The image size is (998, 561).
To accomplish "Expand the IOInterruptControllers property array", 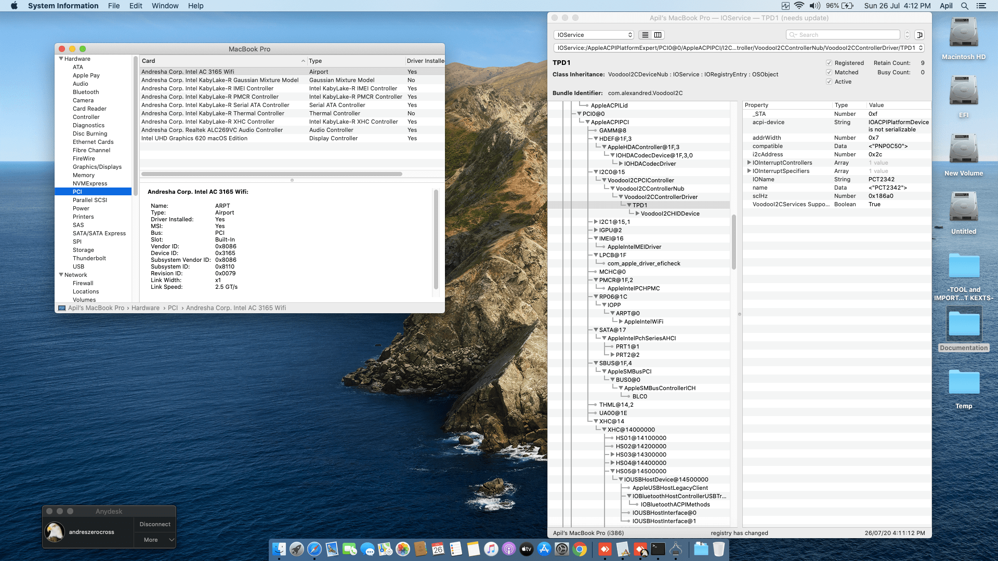I will [x=749, y=163].
